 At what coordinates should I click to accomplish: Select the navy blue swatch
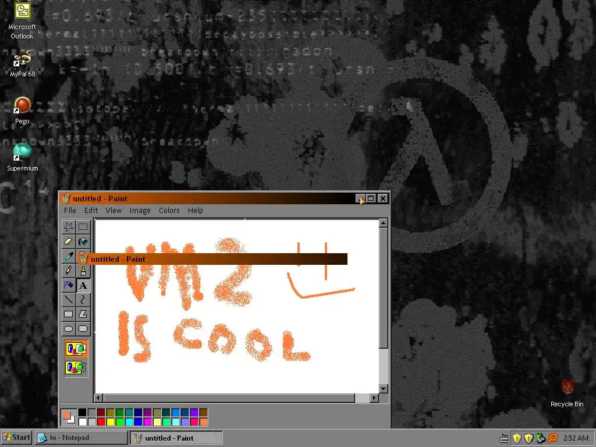click(139, 413)
